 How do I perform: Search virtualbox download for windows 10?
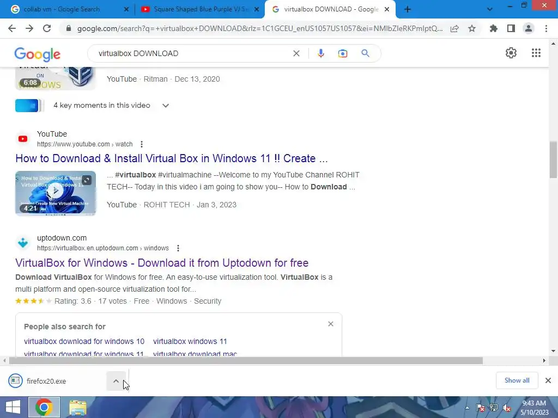[84, 341]
